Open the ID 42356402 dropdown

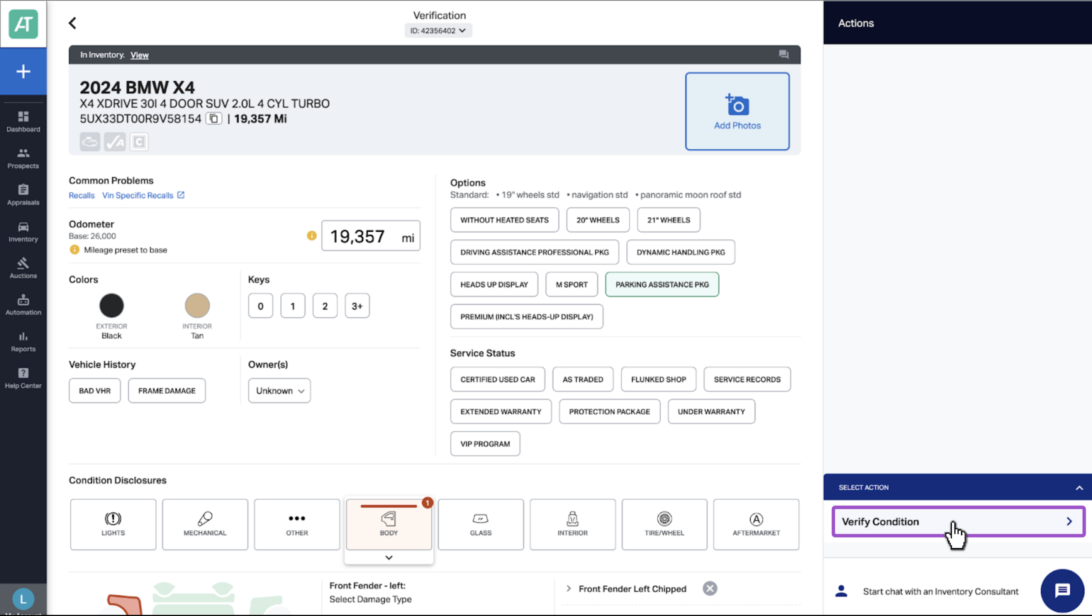[438, 31]
